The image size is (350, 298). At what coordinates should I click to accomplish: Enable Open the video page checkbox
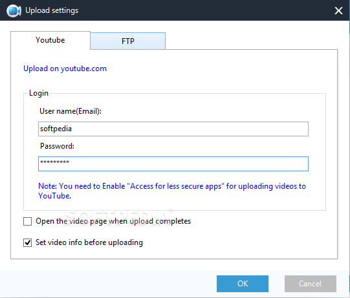coord(27,222)
